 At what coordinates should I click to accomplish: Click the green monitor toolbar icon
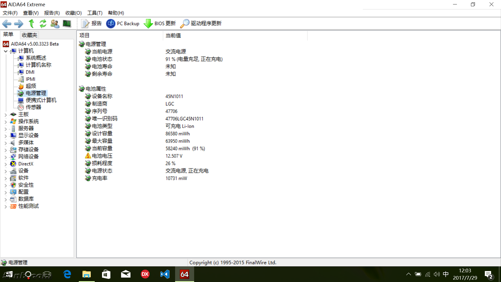click(67, 23)
